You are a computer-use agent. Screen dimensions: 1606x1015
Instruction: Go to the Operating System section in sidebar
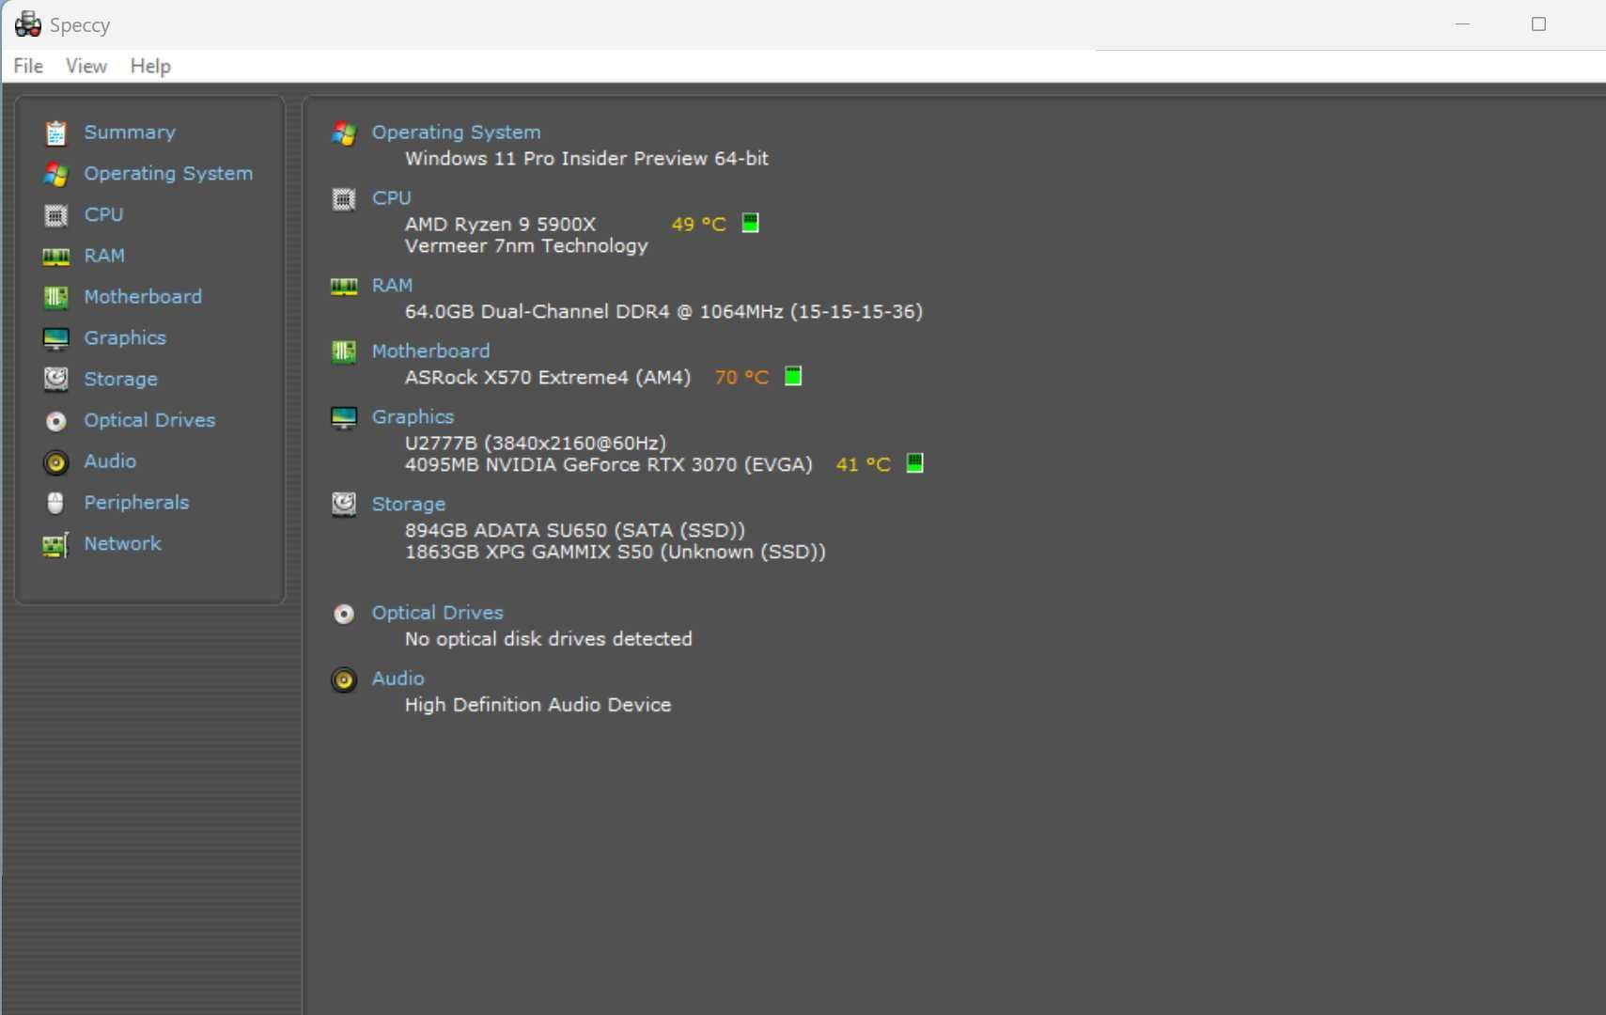[x=168, y=174]
